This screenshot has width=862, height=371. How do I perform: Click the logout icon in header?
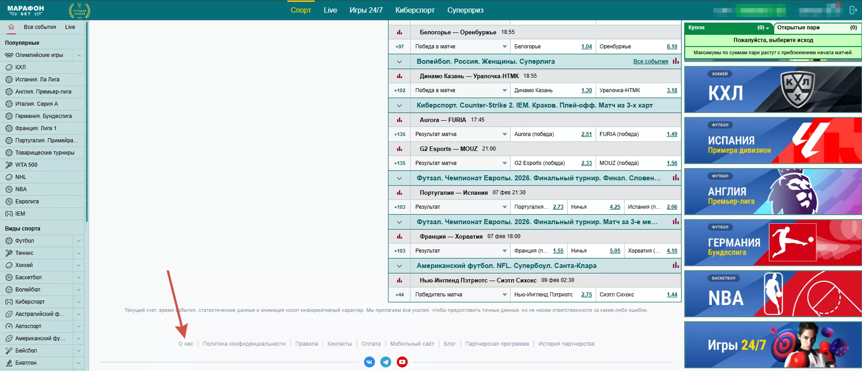tap(853, 10)
